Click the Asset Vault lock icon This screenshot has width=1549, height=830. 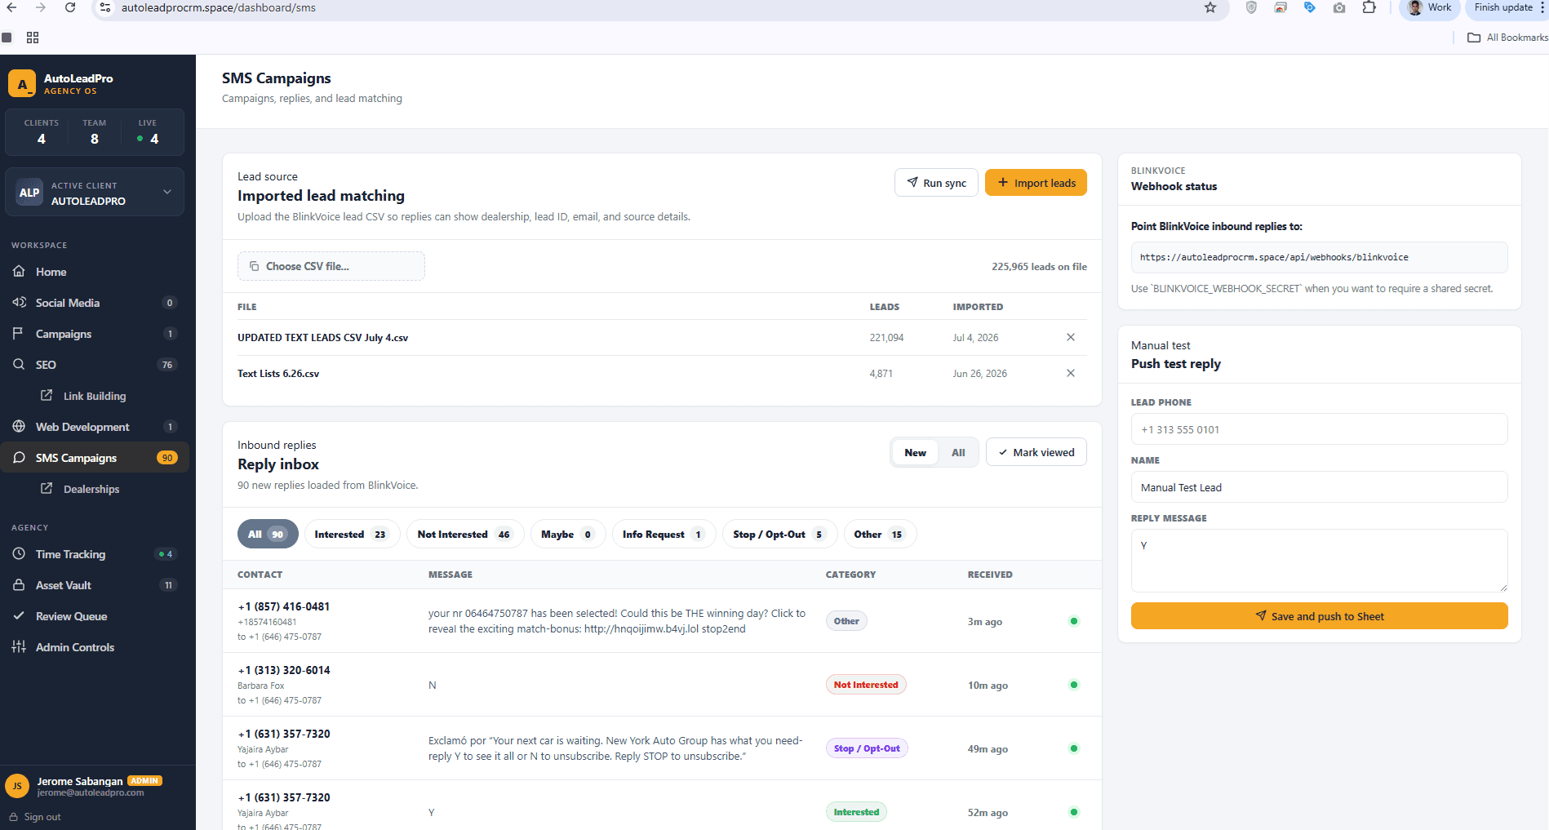tap(19, 585)
